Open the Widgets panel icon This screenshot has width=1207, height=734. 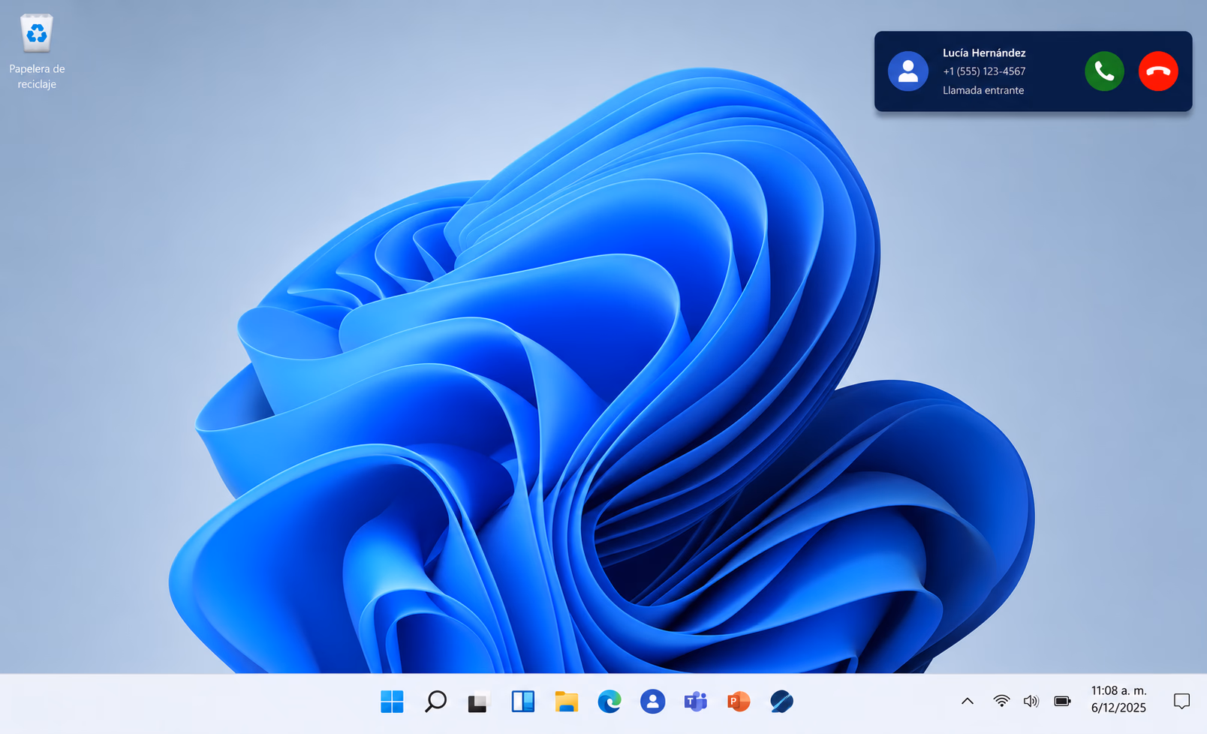pyautogui.click(x=522, y=702)
